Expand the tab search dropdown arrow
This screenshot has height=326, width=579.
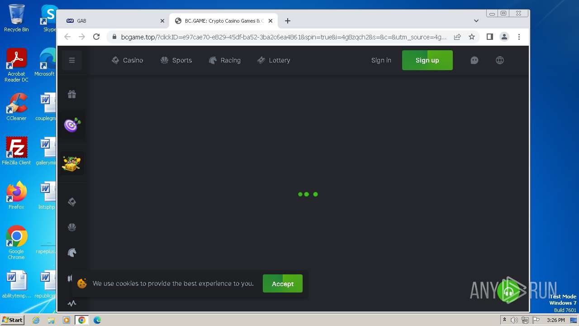476,21
